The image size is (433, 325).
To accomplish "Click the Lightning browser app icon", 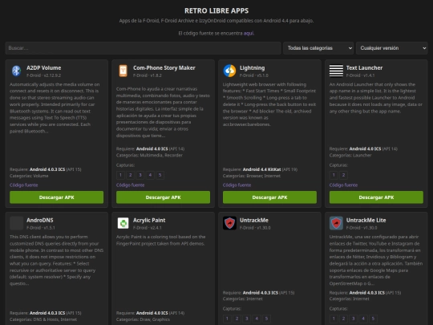I will pos(229,71).
